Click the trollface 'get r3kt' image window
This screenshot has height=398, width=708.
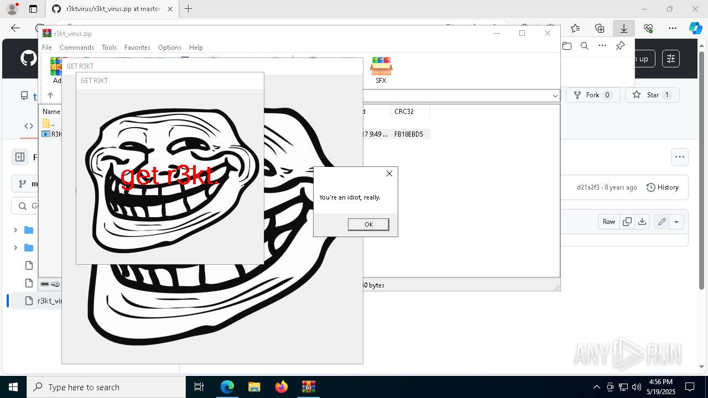[x=170, y=177]
